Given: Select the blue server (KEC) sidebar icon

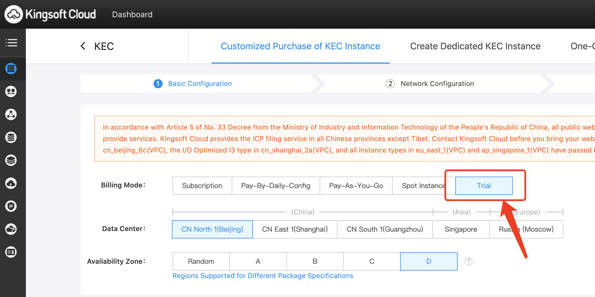Looking at the screenshot, I should coord(11,69).
